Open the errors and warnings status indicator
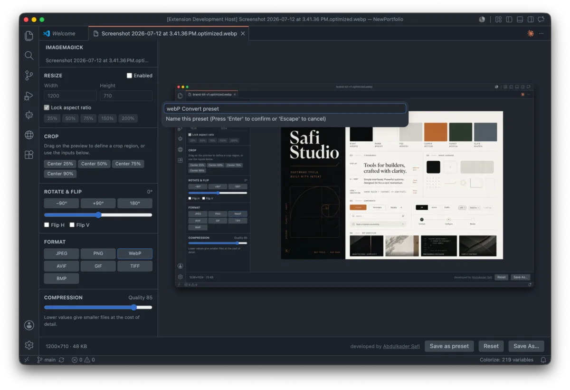 [83, 360]
